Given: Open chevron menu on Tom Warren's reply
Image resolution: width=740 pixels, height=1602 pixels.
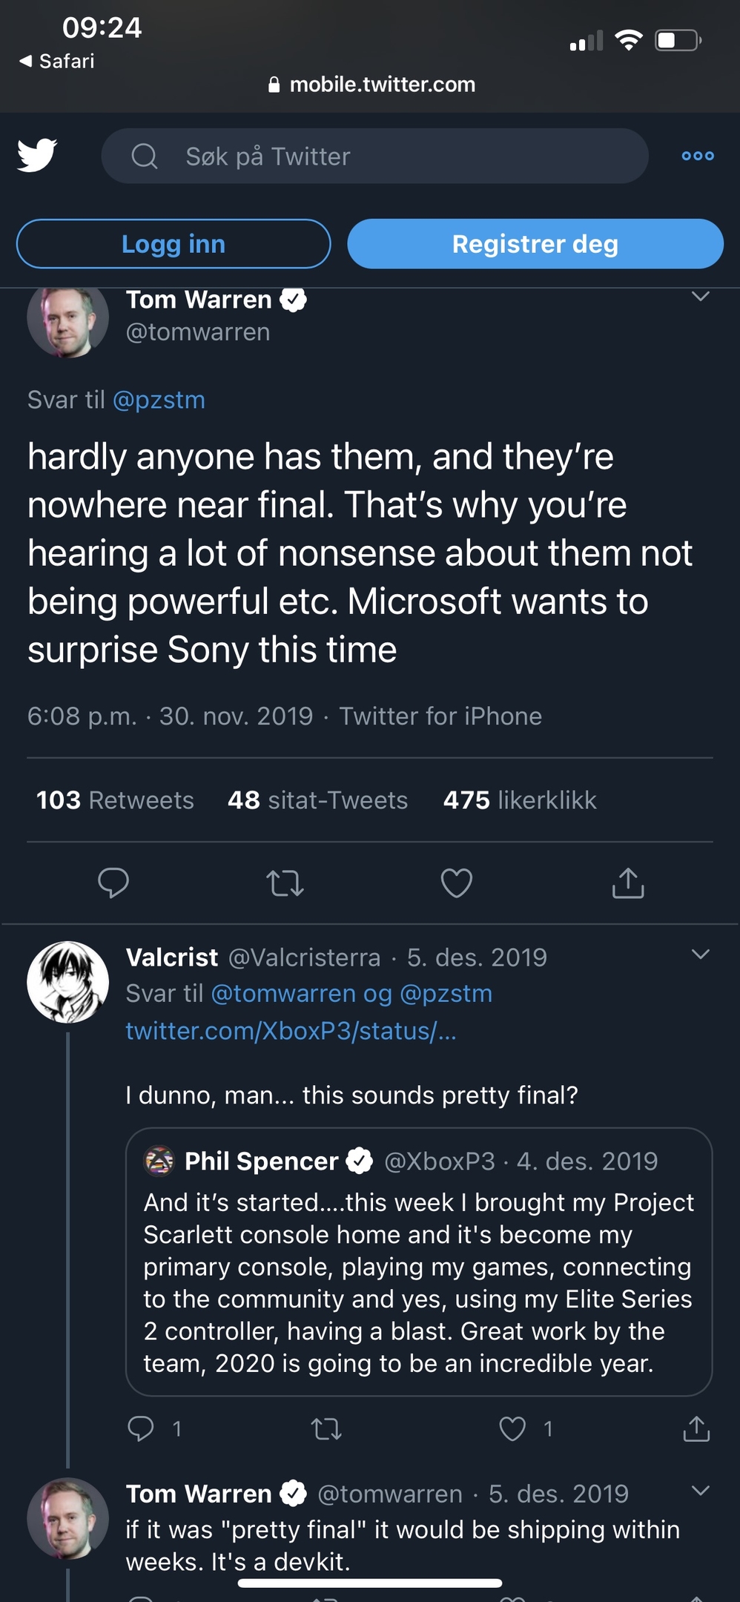Looking at the screenshot, I should [x=700, y=1491].
